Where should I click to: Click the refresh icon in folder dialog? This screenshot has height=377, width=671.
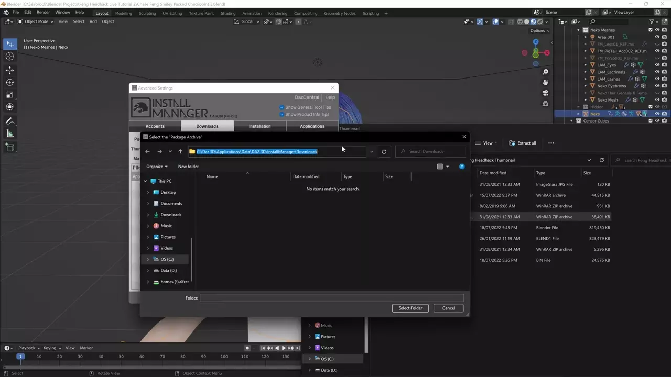click(x=384, y=152)
